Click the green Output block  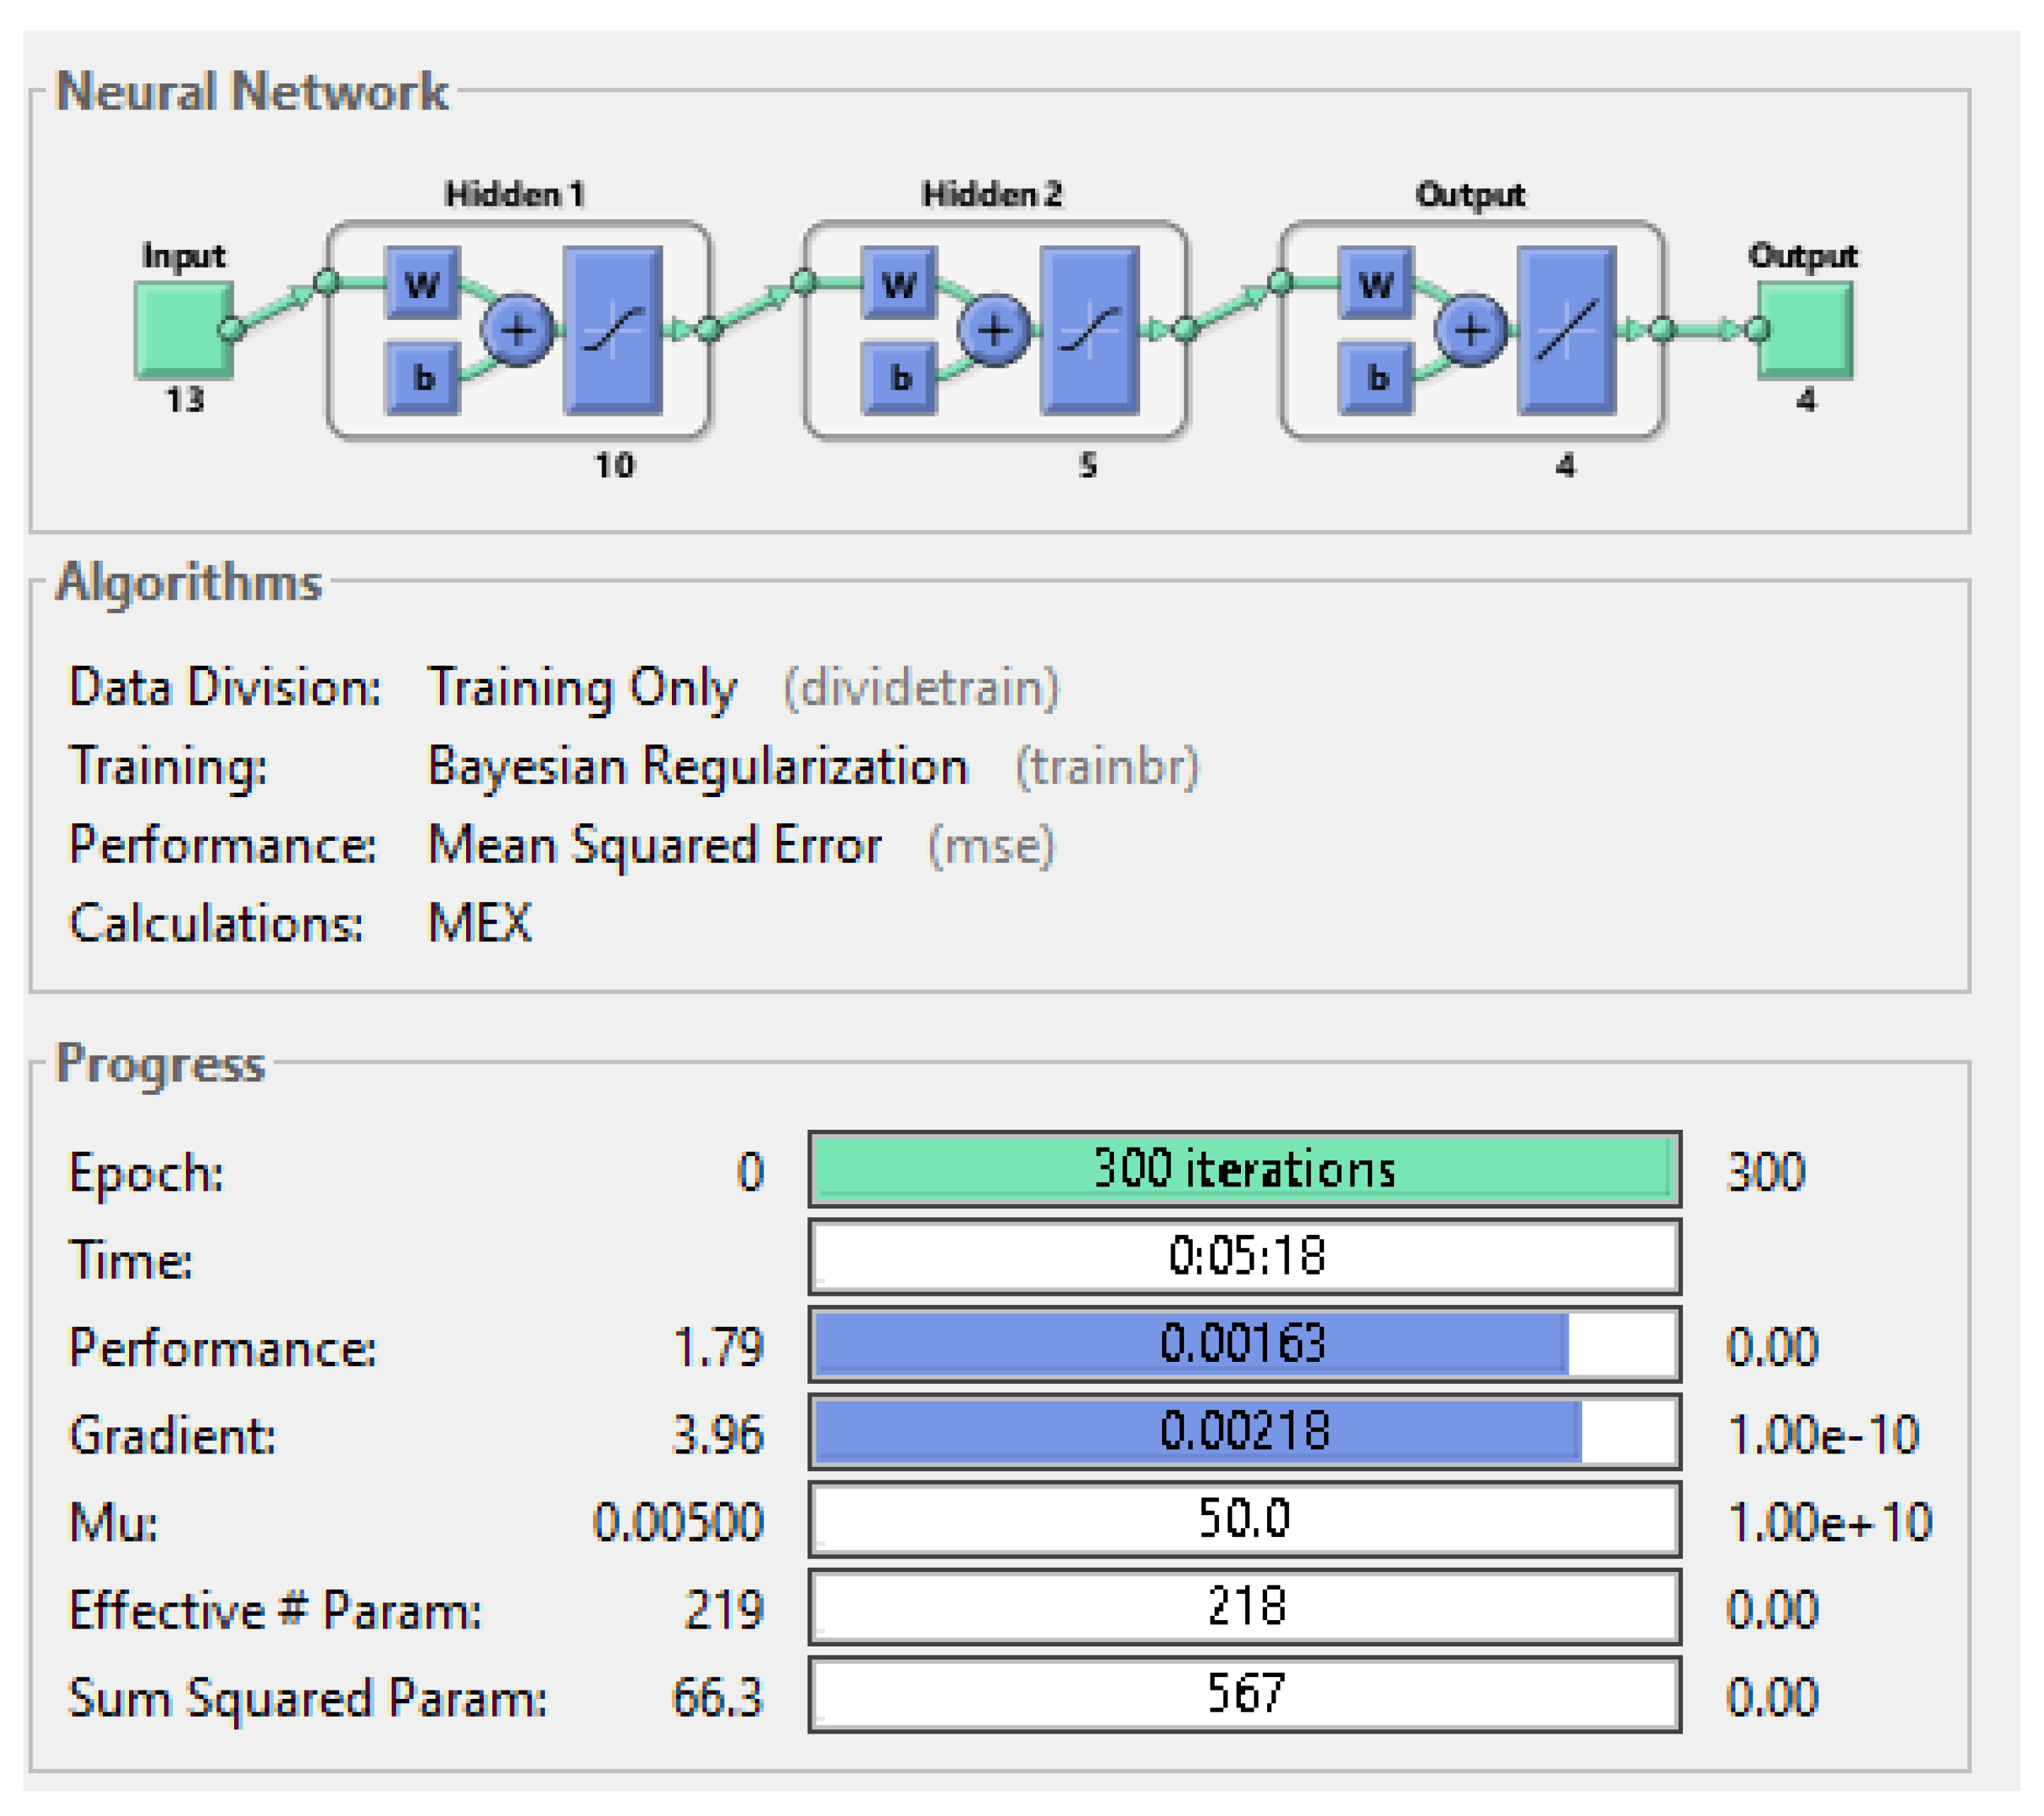click(x=1806, y=330)
